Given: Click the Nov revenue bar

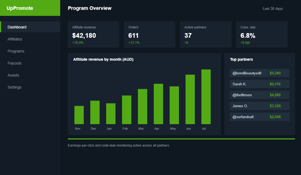Looking at the screenshot, I should point(79,115).
